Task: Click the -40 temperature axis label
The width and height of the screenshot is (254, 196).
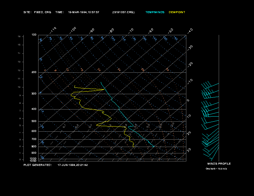Action: [190, 31]
